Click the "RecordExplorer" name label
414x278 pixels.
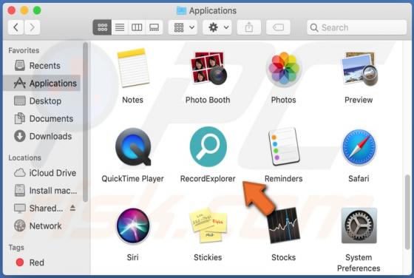[x=208, y=178]
